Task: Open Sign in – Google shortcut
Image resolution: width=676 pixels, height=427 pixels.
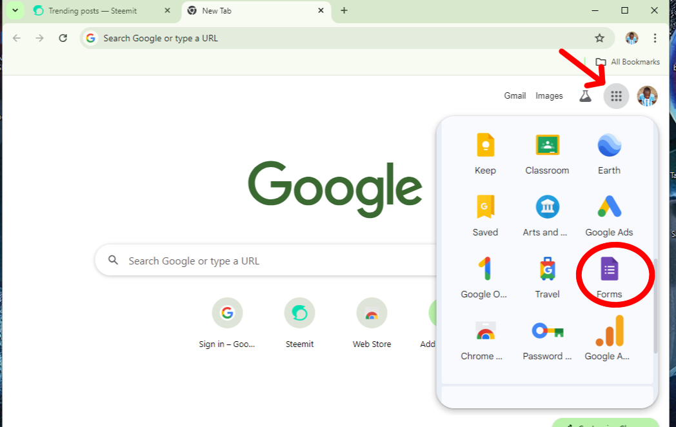Action: (x=227, y=323)
